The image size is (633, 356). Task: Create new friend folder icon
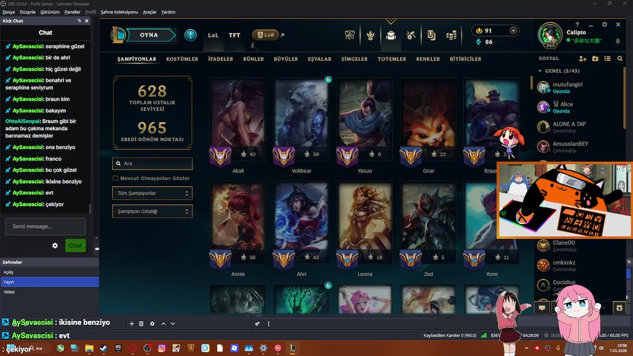tap(595, 58)
